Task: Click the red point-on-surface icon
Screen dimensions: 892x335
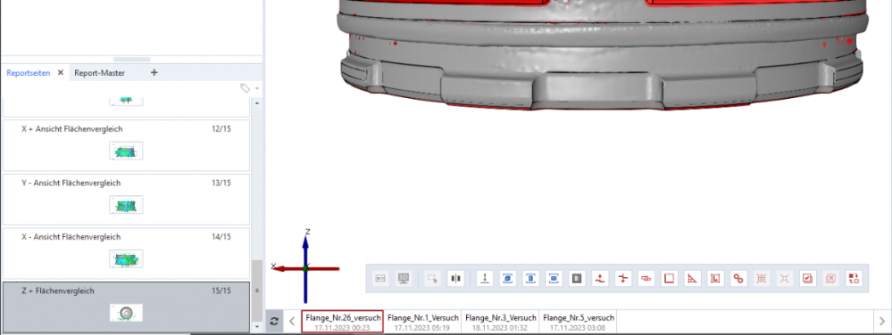Action: coord(600,278)
